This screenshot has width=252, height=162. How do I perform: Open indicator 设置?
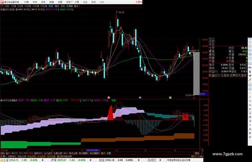pyautogui.click(x=109, y=153)
